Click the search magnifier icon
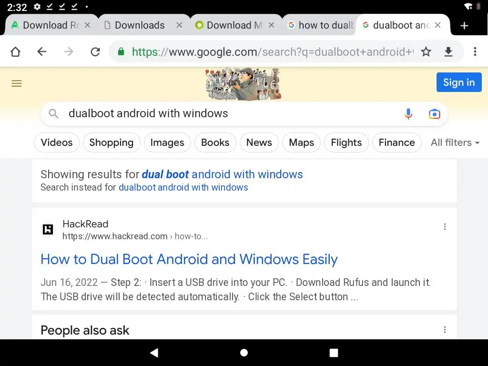The image size is (488, 366). pyautogui.click(x=53, y=113)
